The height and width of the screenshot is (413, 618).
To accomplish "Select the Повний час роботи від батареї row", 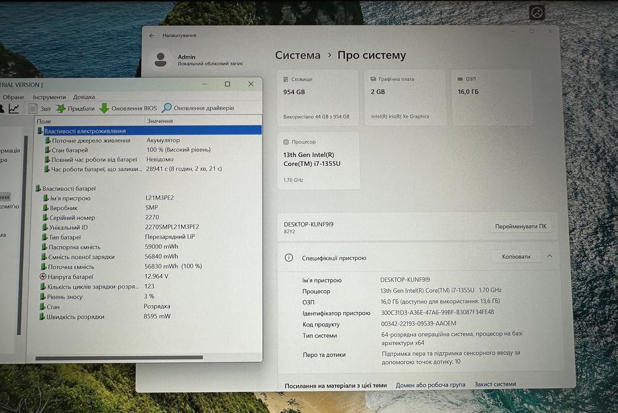I will (x=148, y=159).
